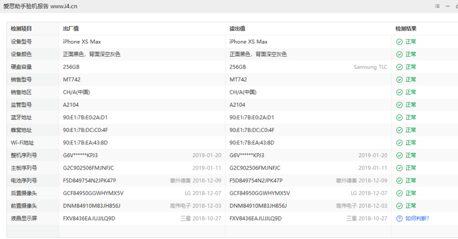Select the Wi-Fi地址 row label
458x239 pixels.
tap(22, 143)
